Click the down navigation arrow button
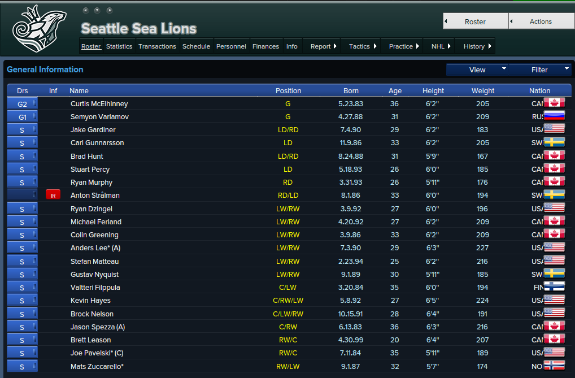This screenshot has height=378, width=575. pos(97,10)
